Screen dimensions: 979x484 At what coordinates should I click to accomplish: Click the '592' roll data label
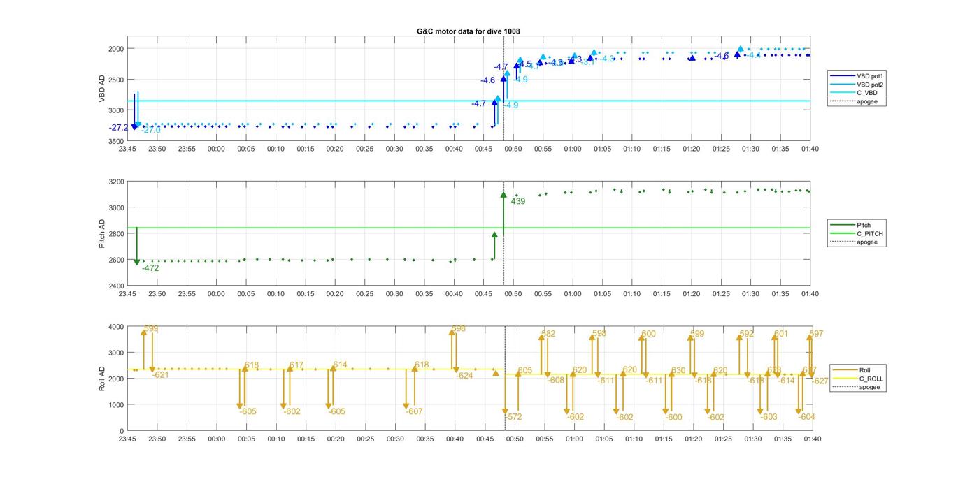tap(747, 334)
